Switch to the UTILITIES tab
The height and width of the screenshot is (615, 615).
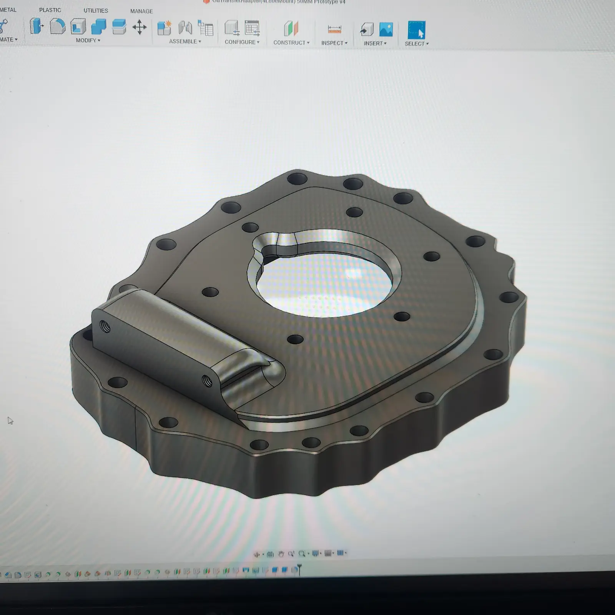click(x=96, y=11)
